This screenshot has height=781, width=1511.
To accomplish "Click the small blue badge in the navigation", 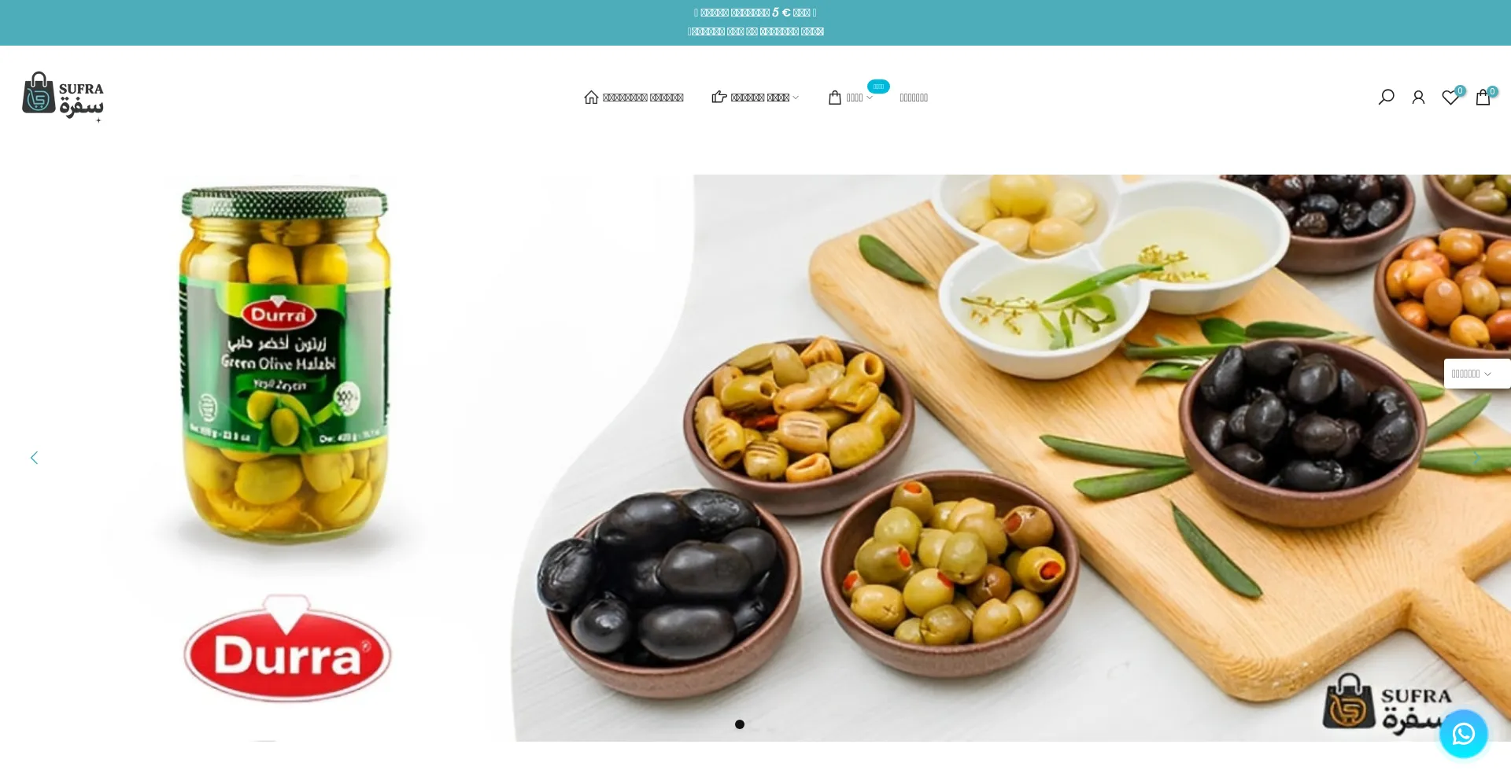I will point(878,87).
